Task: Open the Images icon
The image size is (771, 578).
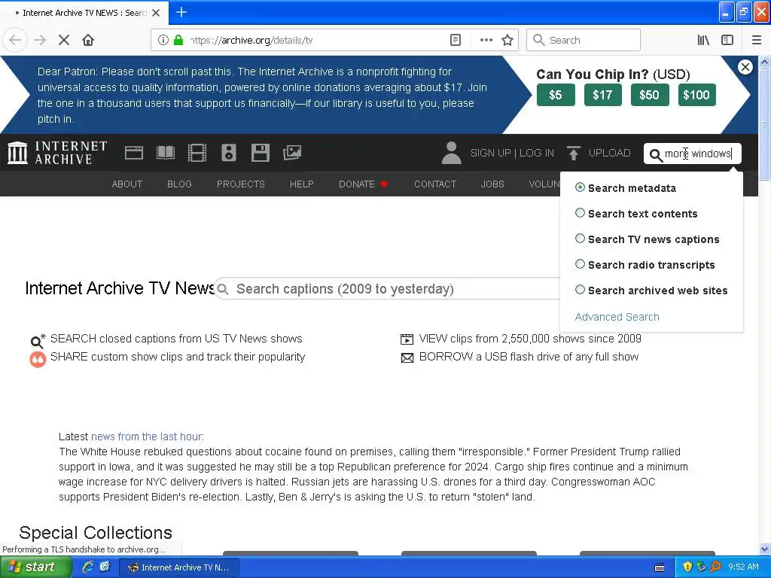Action: 292,153
